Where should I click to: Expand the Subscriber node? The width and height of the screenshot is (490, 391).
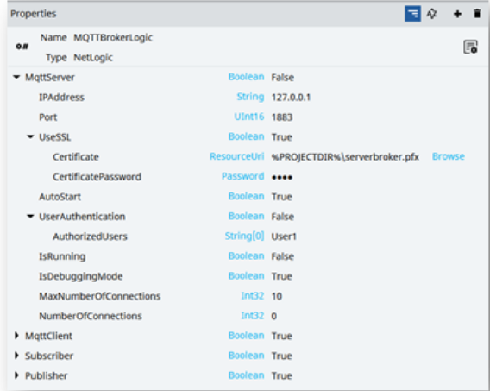click(16, 356)
